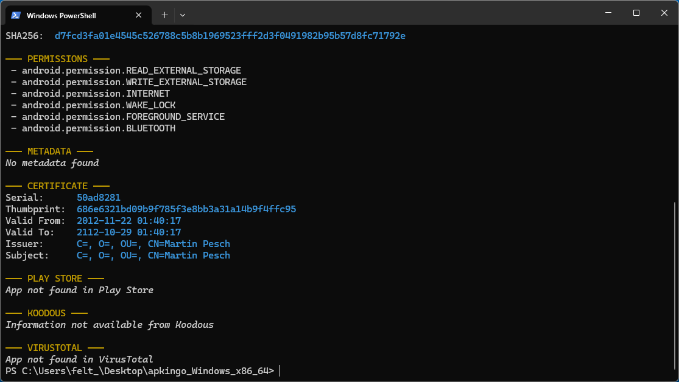Viewport: 679px width, 382px height.
Task: Click the PERMISSIONS section heading
Action: (x=57, y=59)
